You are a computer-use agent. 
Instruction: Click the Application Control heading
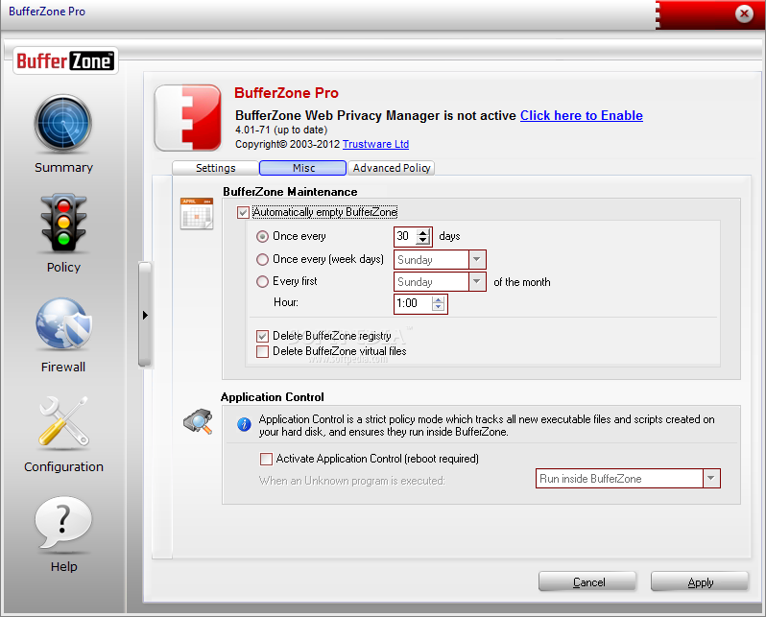(272, 397)
